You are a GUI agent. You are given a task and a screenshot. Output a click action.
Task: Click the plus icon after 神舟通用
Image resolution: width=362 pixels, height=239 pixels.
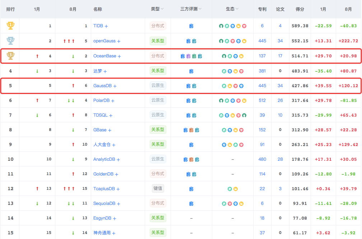[113, 233]
